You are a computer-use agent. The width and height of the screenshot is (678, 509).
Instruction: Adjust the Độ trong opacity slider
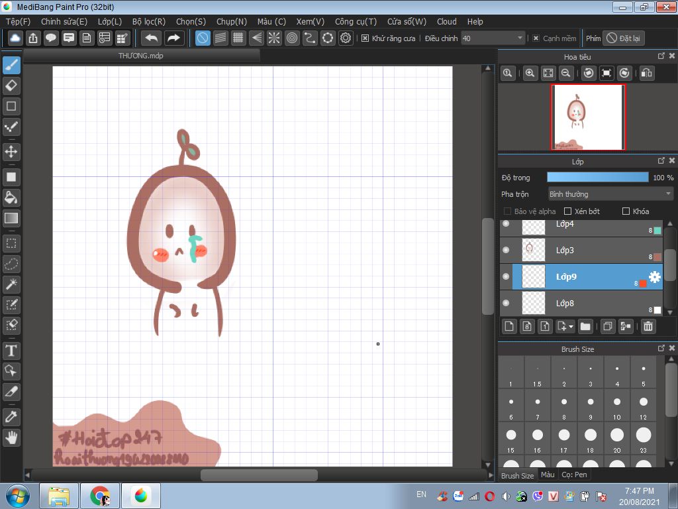tap(597, 177)
